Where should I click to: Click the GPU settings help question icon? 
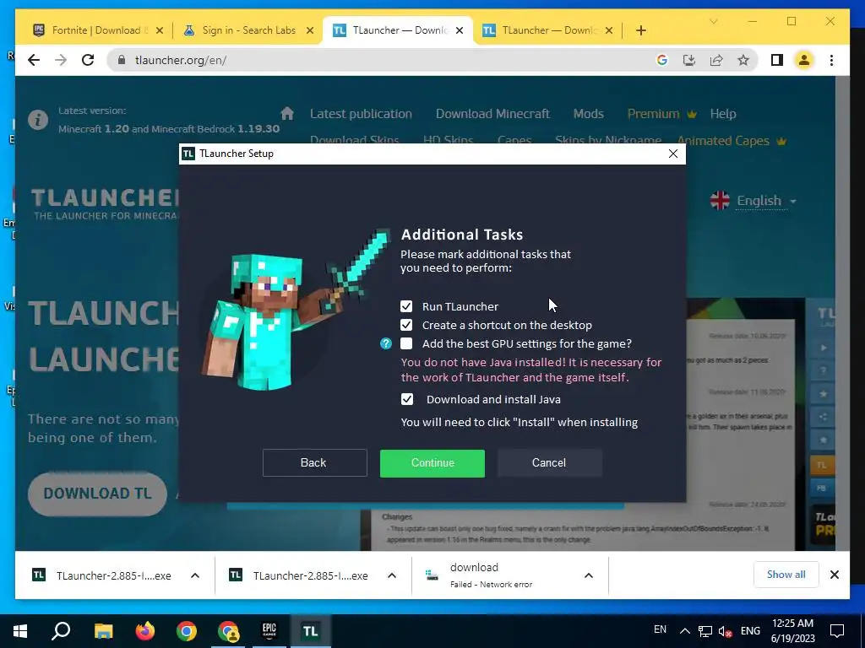386,344
